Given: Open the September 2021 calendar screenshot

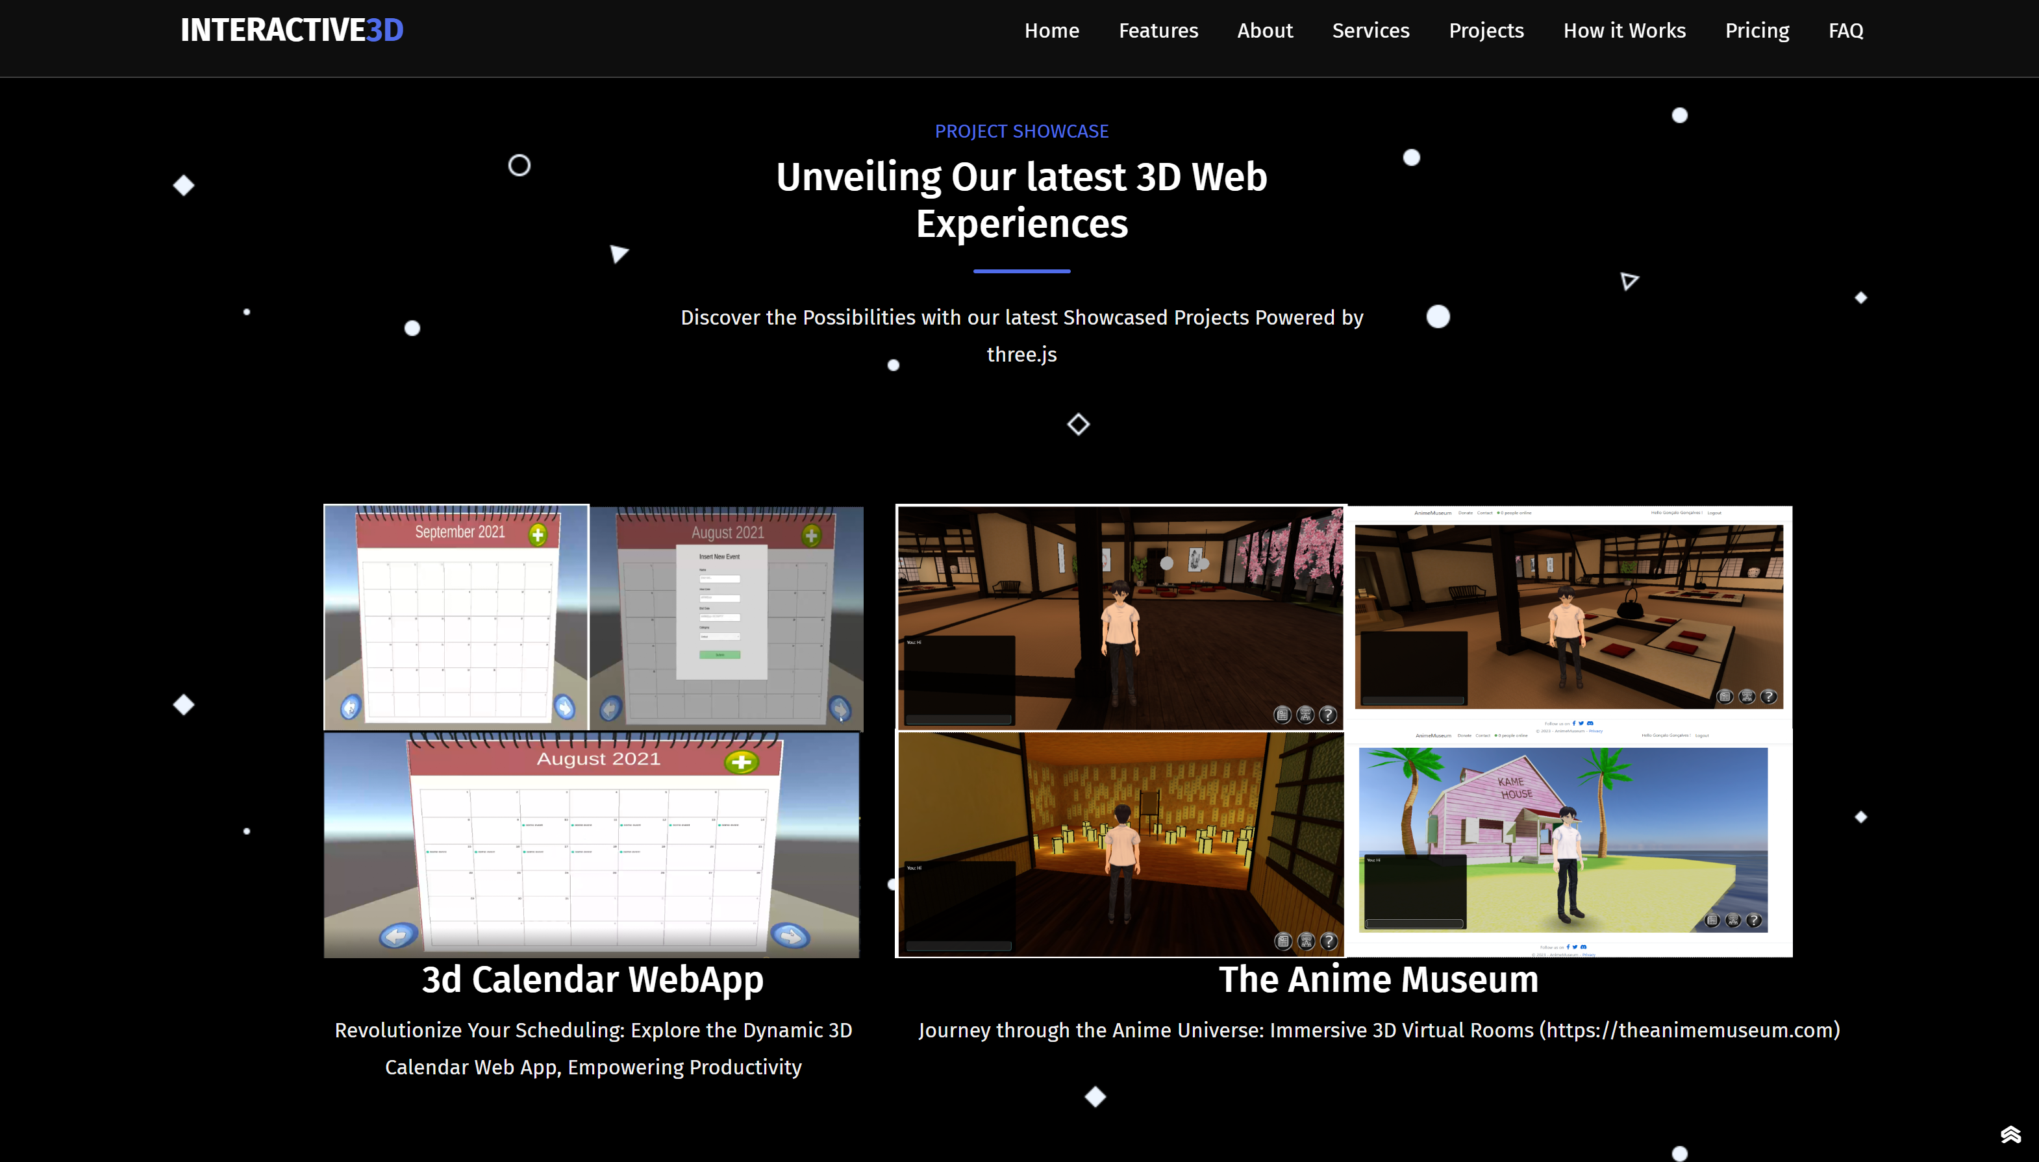Looking at the screenshot, I should (x=456, y=617).
